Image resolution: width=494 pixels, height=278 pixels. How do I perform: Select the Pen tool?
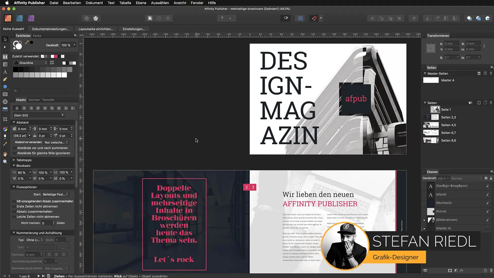point(5,80)
